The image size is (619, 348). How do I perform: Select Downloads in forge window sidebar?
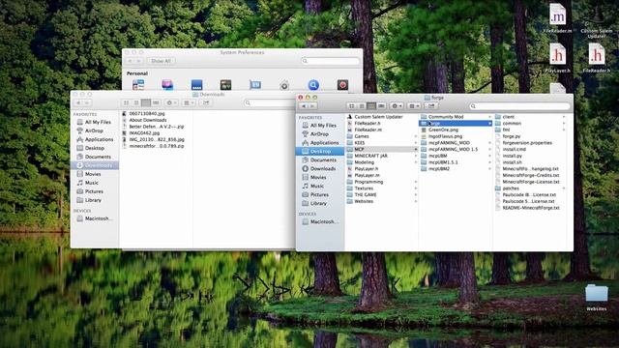(323, 168)
